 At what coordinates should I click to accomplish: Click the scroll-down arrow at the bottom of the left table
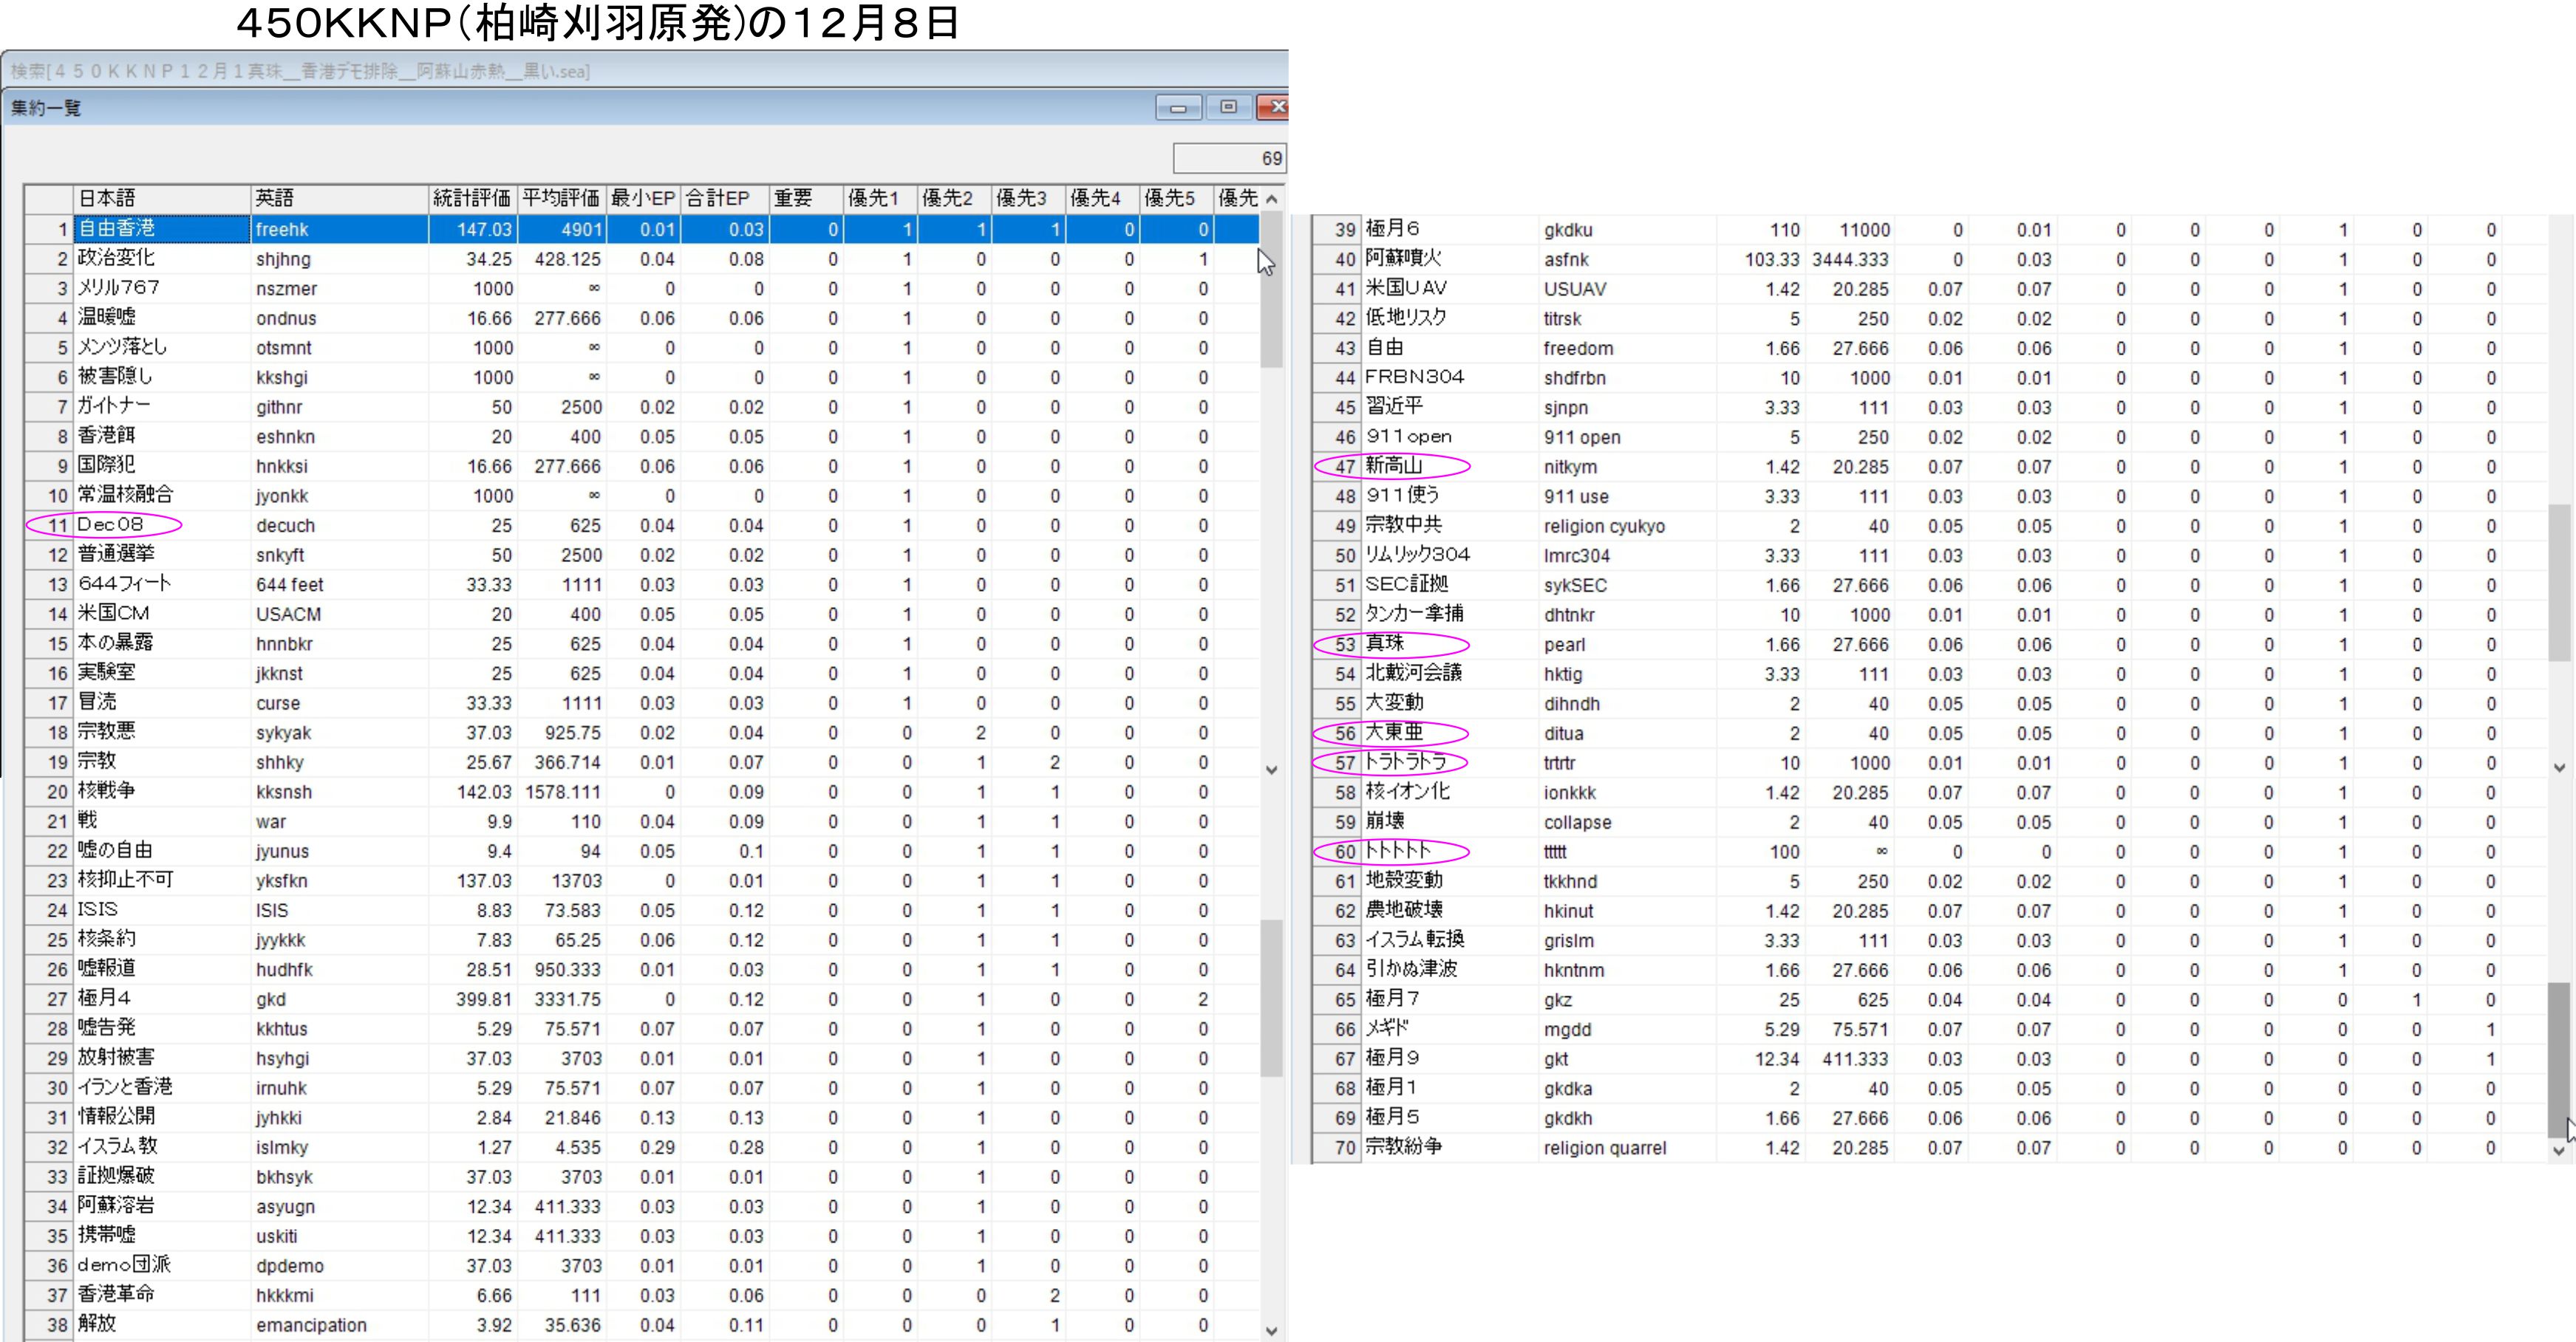tap(1271, 1330)
